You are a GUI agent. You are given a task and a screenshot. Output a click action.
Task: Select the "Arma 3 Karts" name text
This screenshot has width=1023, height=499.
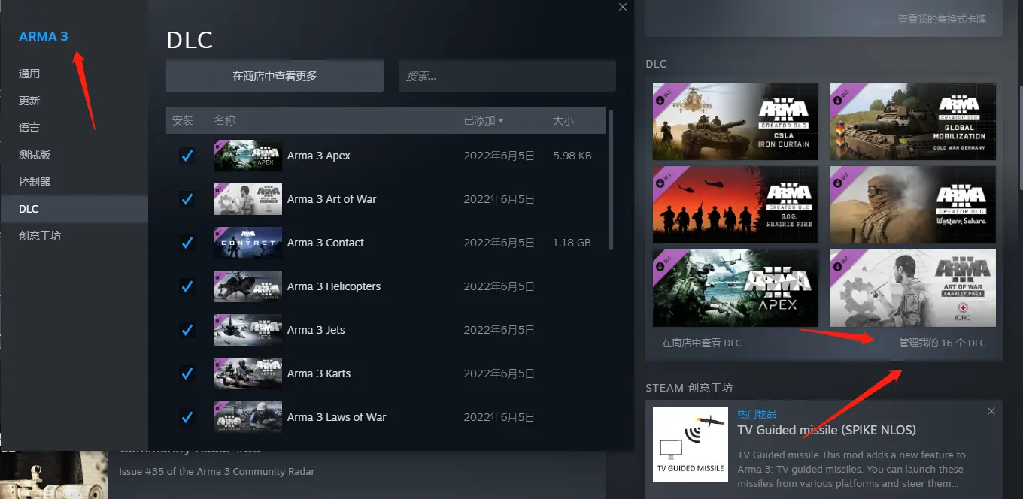click(319, 373)
